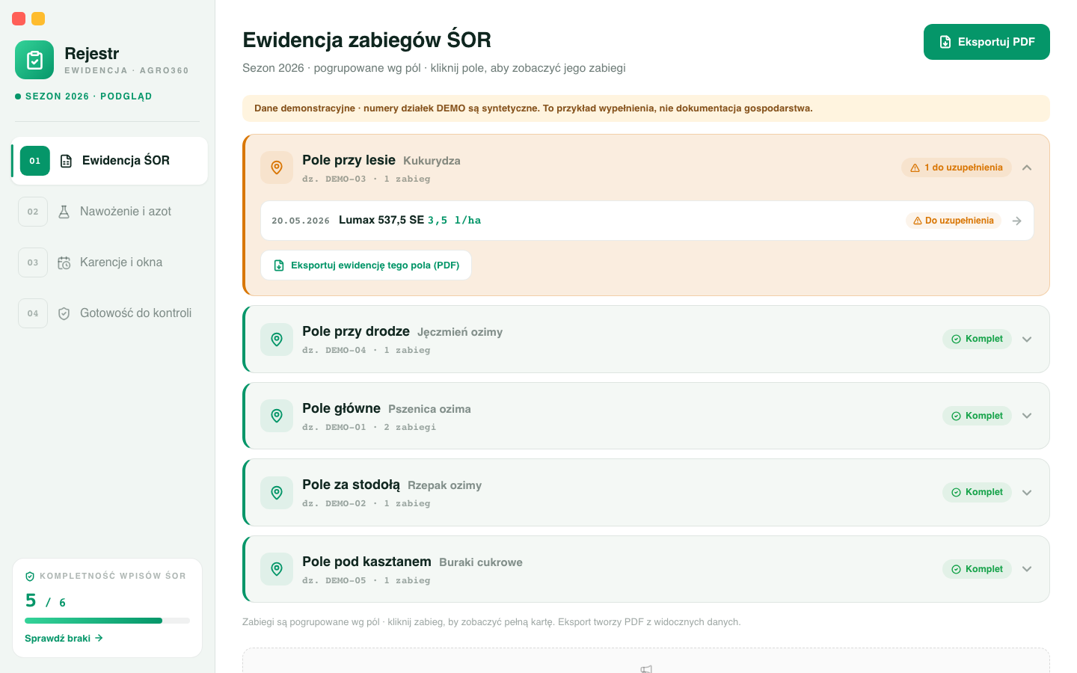Click the map pin icon for Pole główne
The image size is (1077, 673).
coord(277,416)
